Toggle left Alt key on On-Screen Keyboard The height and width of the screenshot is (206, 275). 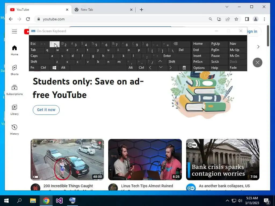point(65,68)
